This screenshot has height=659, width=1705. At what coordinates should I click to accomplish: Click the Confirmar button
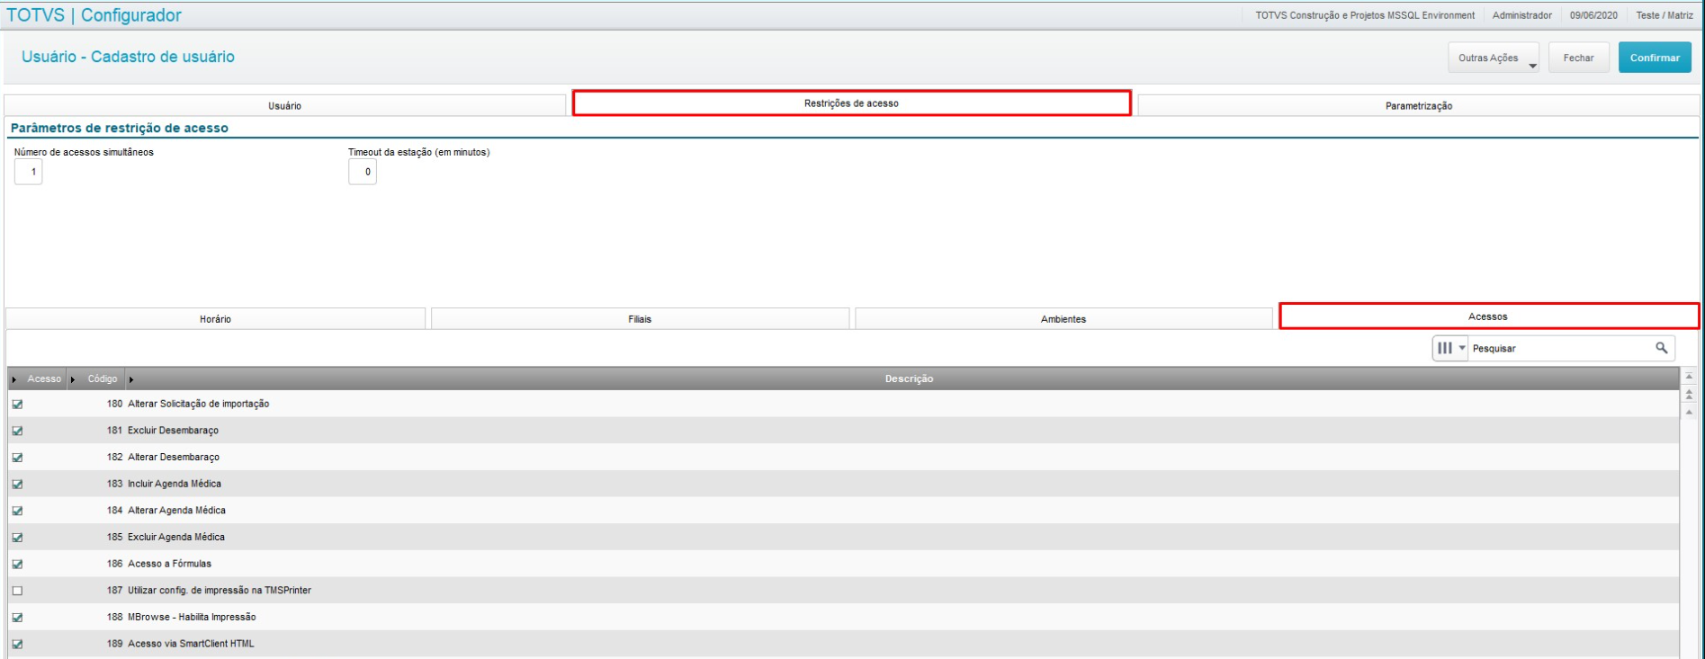click(x=1655, y=58)
